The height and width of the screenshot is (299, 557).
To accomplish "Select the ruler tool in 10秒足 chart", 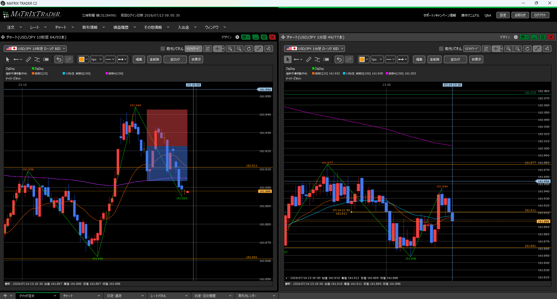I will [x=28, y=59].
